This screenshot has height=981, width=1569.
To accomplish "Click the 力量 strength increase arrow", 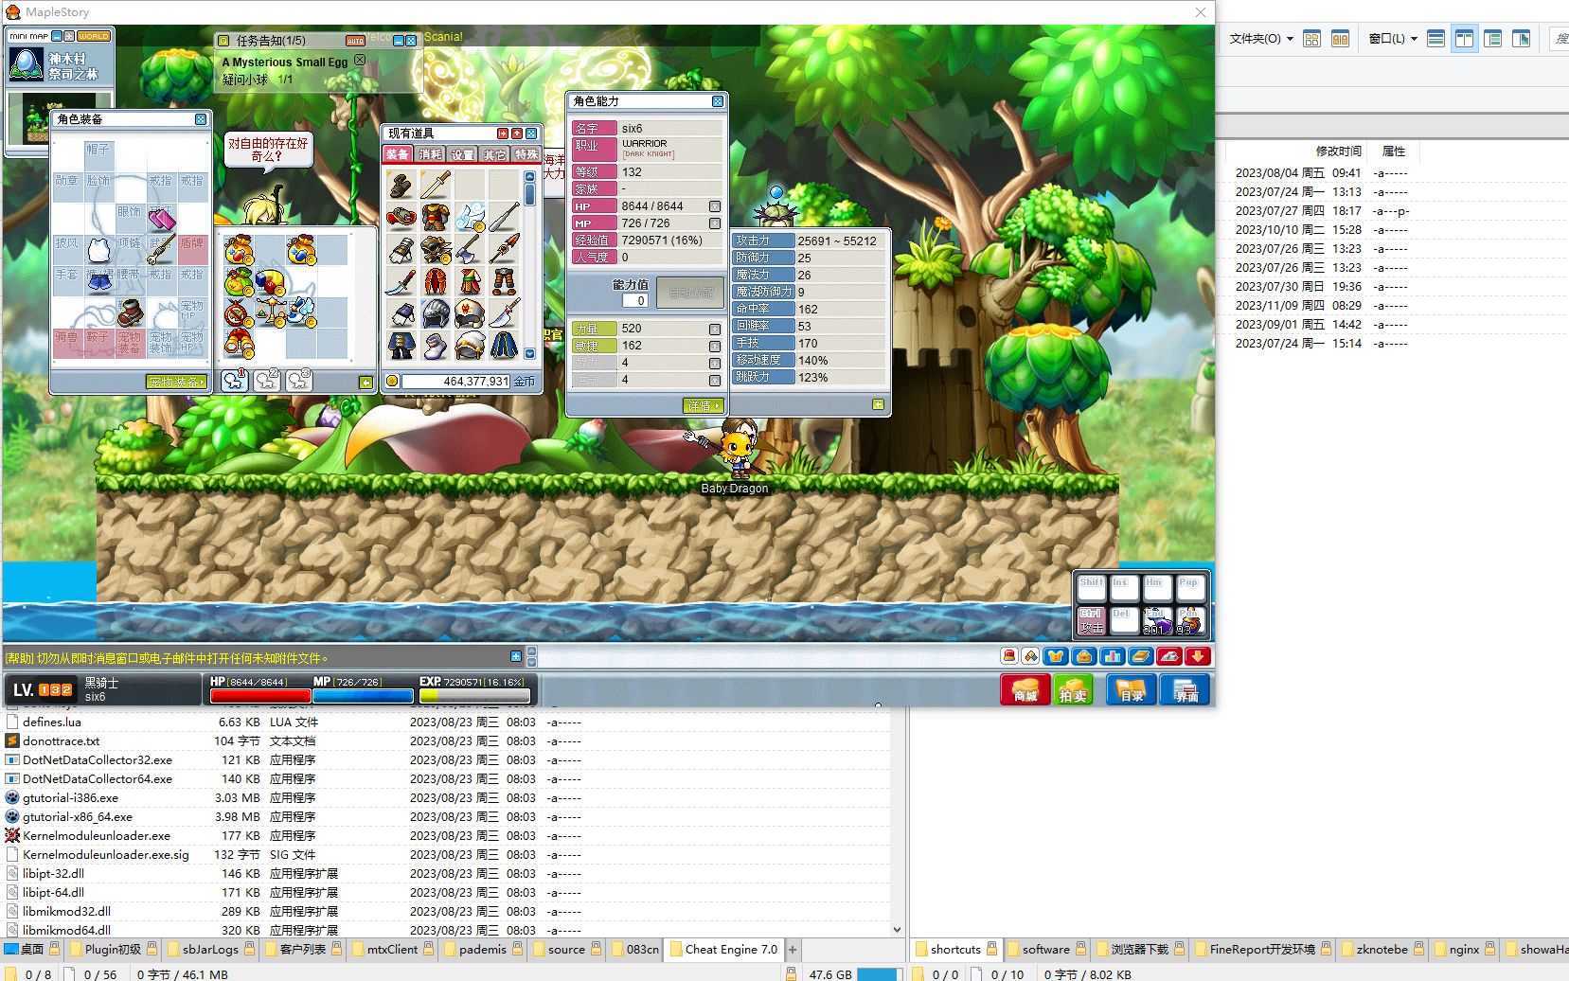I will pyautogui.click(x=715, y=329).
